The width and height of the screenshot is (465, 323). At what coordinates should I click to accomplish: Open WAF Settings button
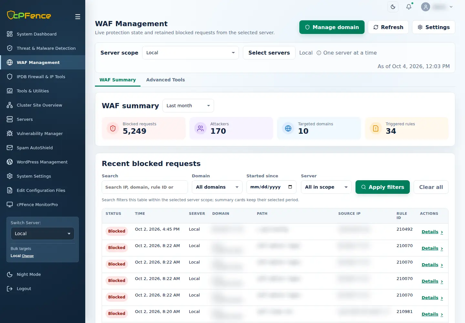(434, 27)
